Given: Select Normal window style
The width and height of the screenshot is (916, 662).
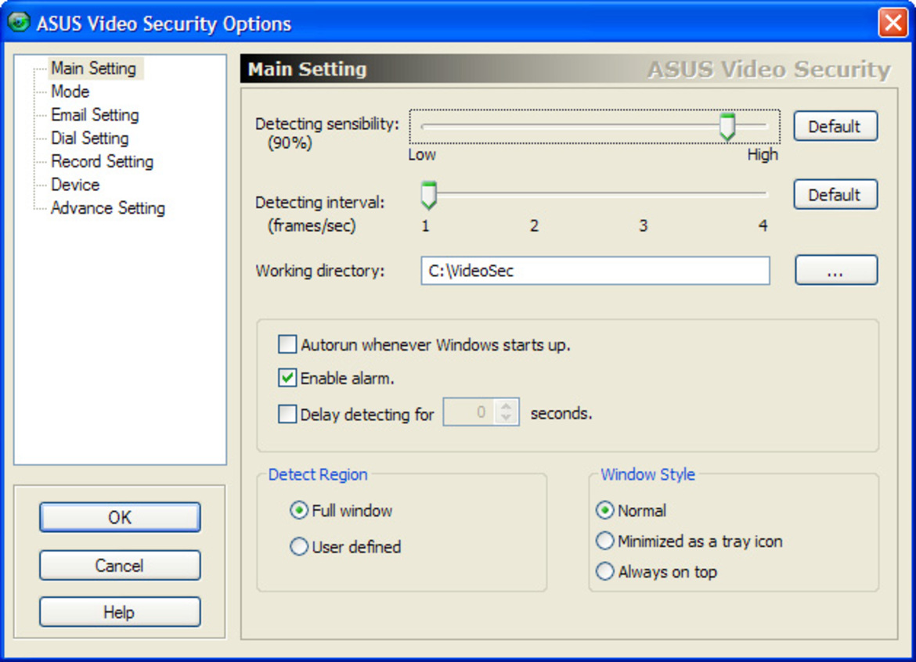Looking at the screenshot, I should [x=604, y=511].
